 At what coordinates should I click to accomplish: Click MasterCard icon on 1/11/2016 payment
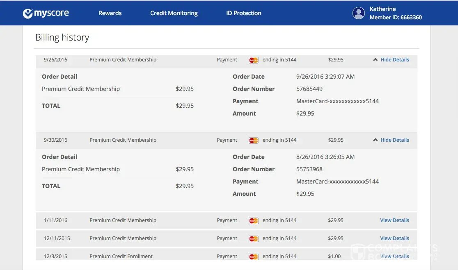253,220
